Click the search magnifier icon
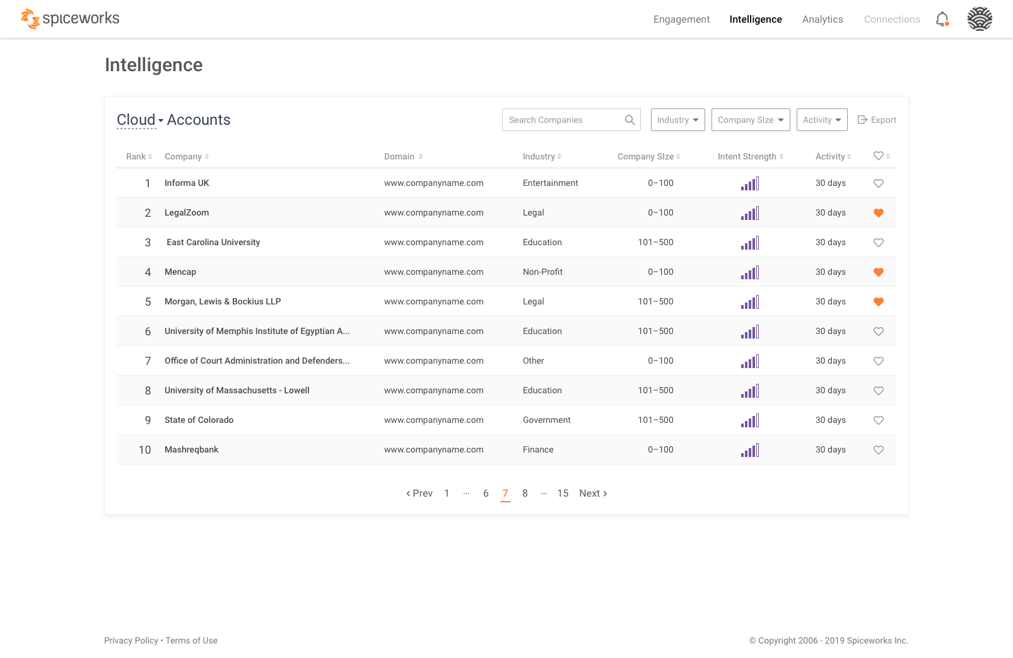Viewport: 1013px width, 658px height. point(629,120)
